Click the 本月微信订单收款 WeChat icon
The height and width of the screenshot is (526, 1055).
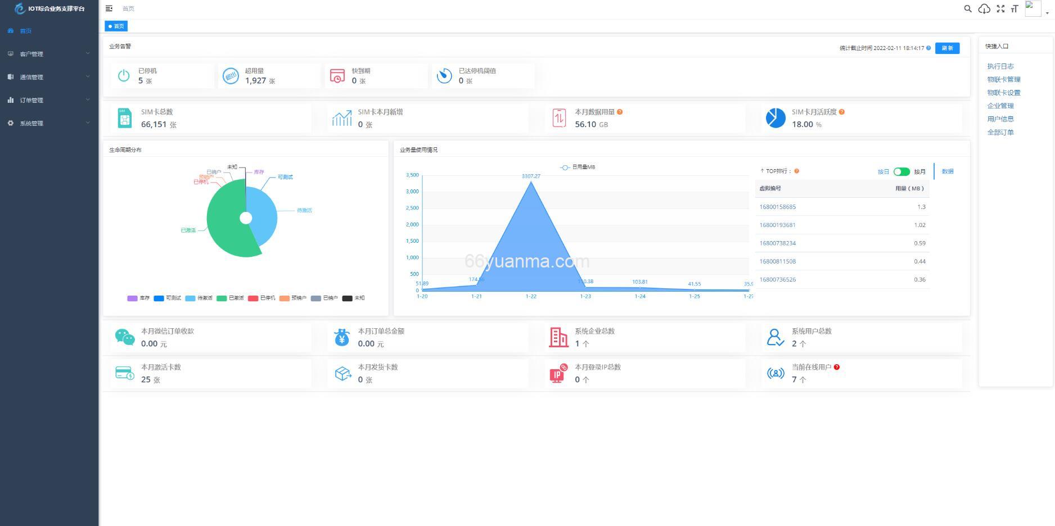[125, 337]
